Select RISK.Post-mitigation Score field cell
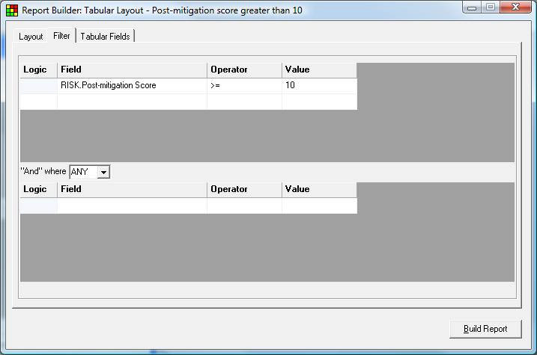The width and height of the screenshot is (537, 355). 133,85
